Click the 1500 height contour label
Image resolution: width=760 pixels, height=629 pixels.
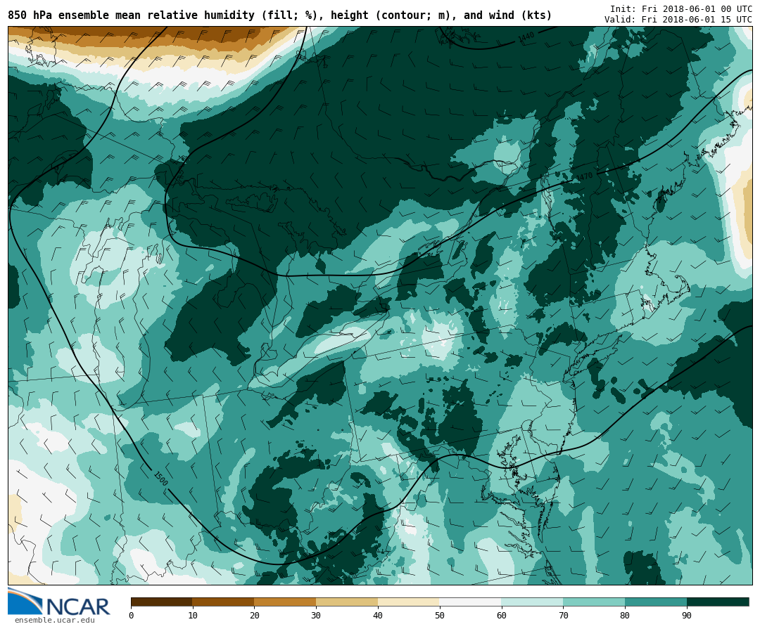coord(161,479)
